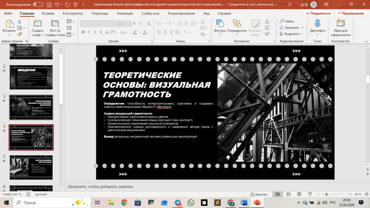The image size is (370, 208).
Task: Open WhatsApp icon in taskbar
Action: (191, 203)
